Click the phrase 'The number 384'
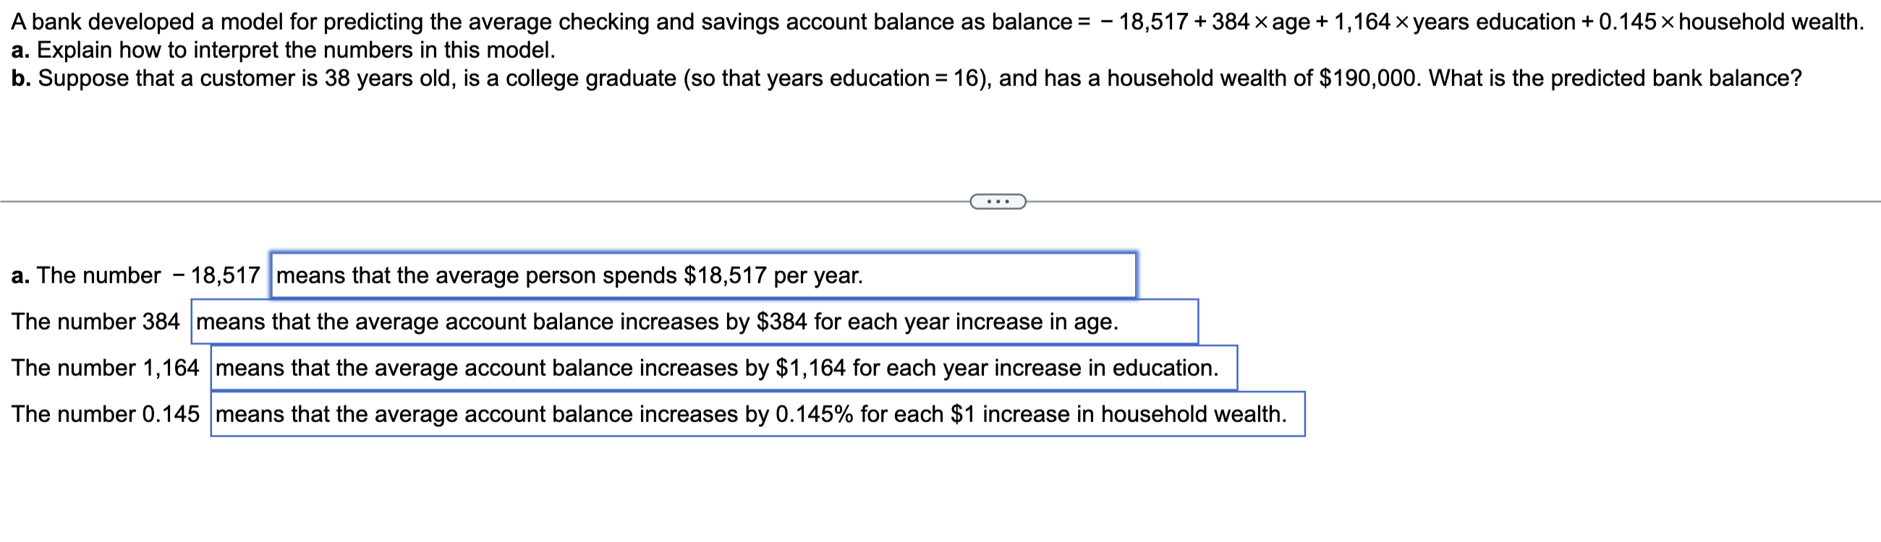1881x542 pixels. [x=95, y=321]
